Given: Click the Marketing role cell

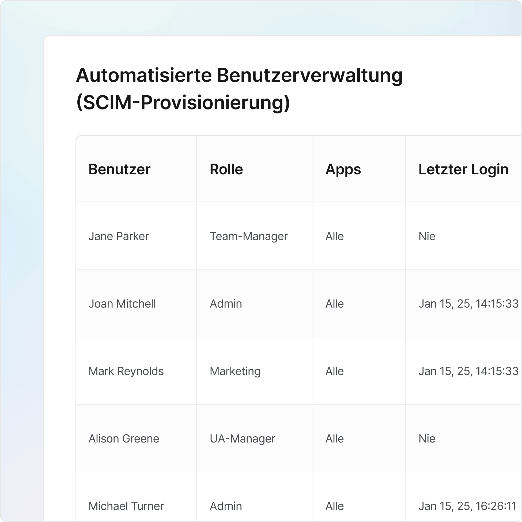Looking at the screenshot, I should coord(235,371).
